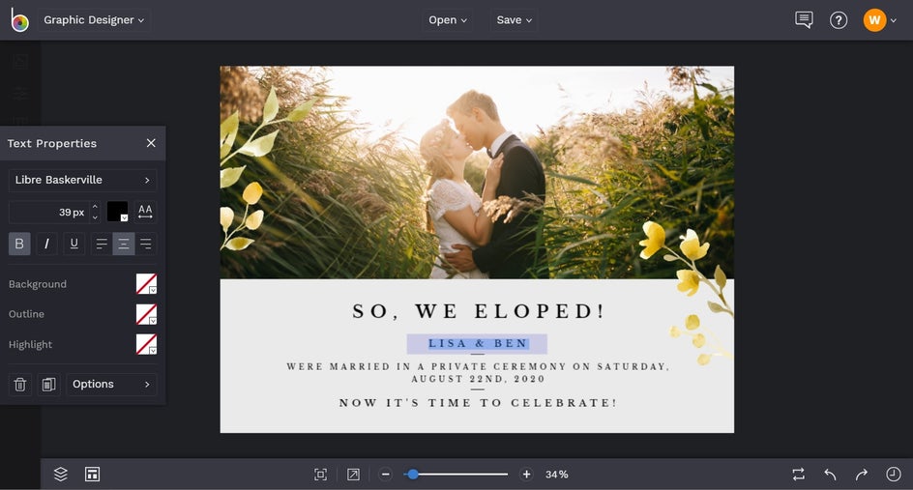Toggle underline formatting
Viewport: 913px width, 490px height.
click(x=74, y=244)
